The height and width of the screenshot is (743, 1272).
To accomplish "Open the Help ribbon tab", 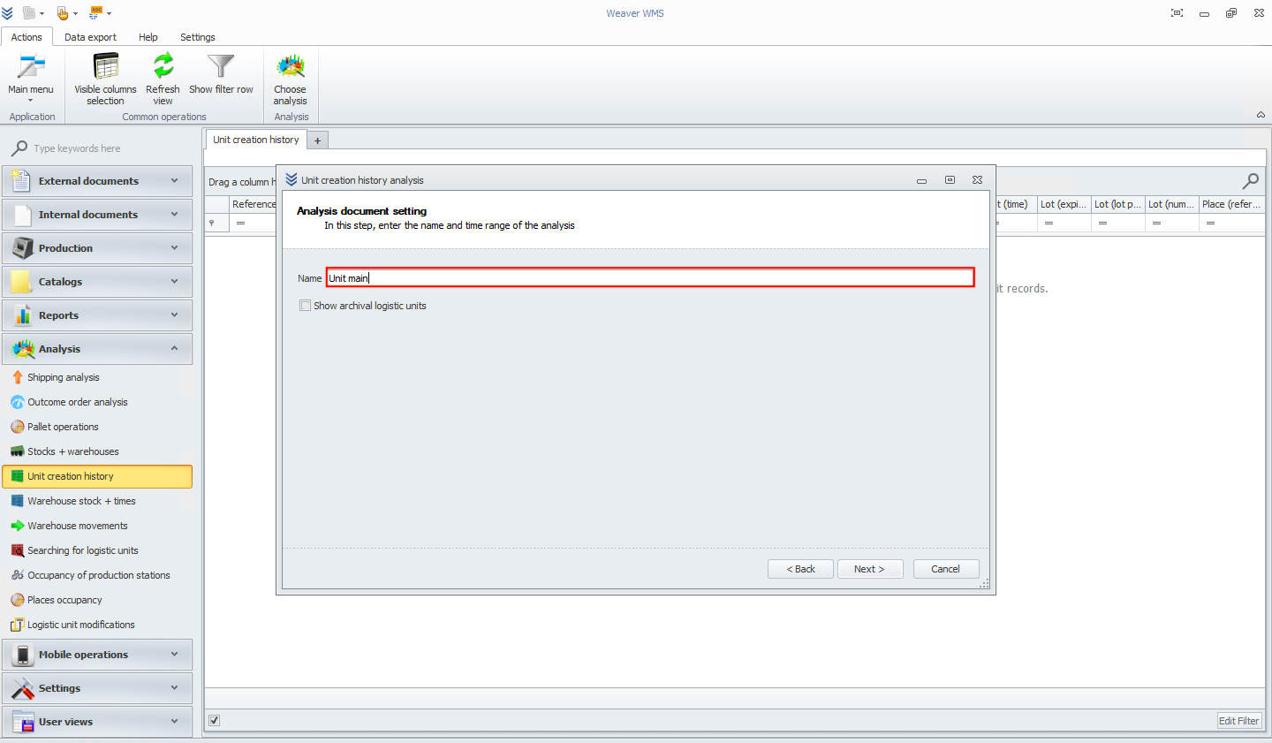I will 148,37.
